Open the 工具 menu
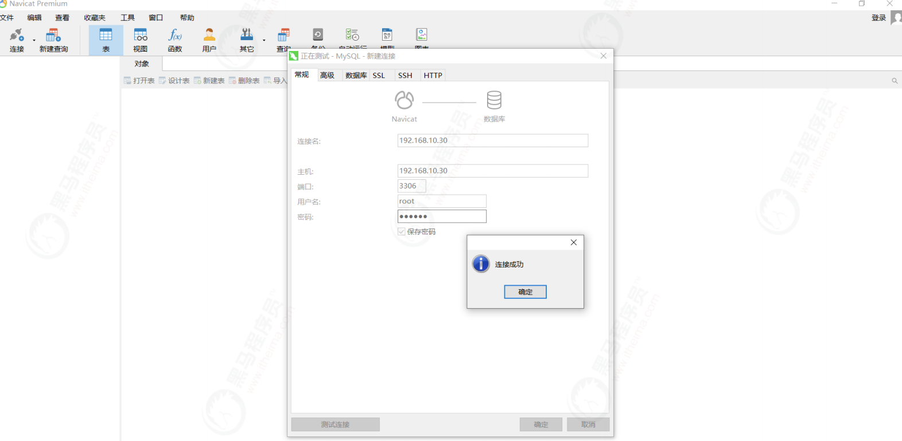The image size is (902, 441). (x=127, y=18)
